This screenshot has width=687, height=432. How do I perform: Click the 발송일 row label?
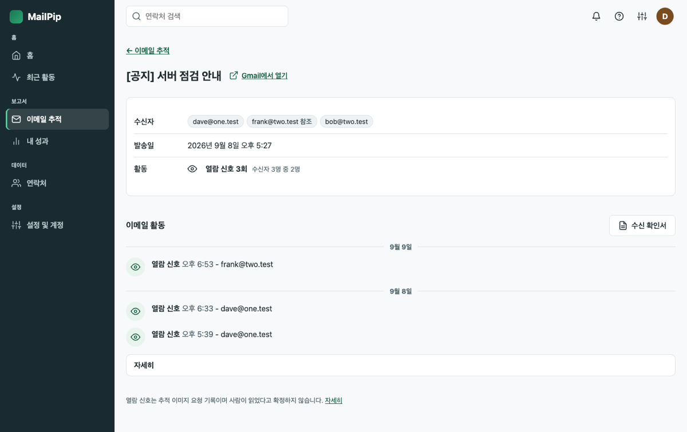coord(144,145)
